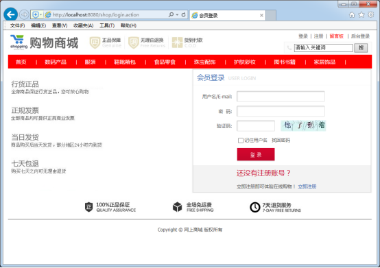This screenshot has height=268, width=380.
Task: Click the 七天包退 heading text
Action: [25, 164]
